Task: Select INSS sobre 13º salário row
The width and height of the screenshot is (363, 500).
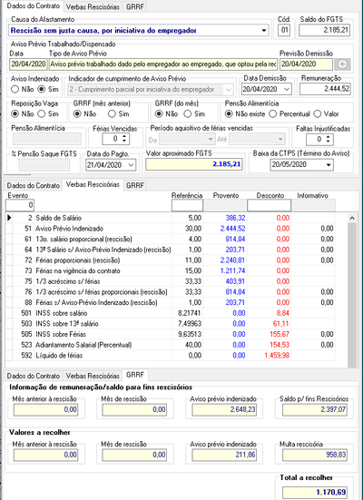Action: point(171,324)
